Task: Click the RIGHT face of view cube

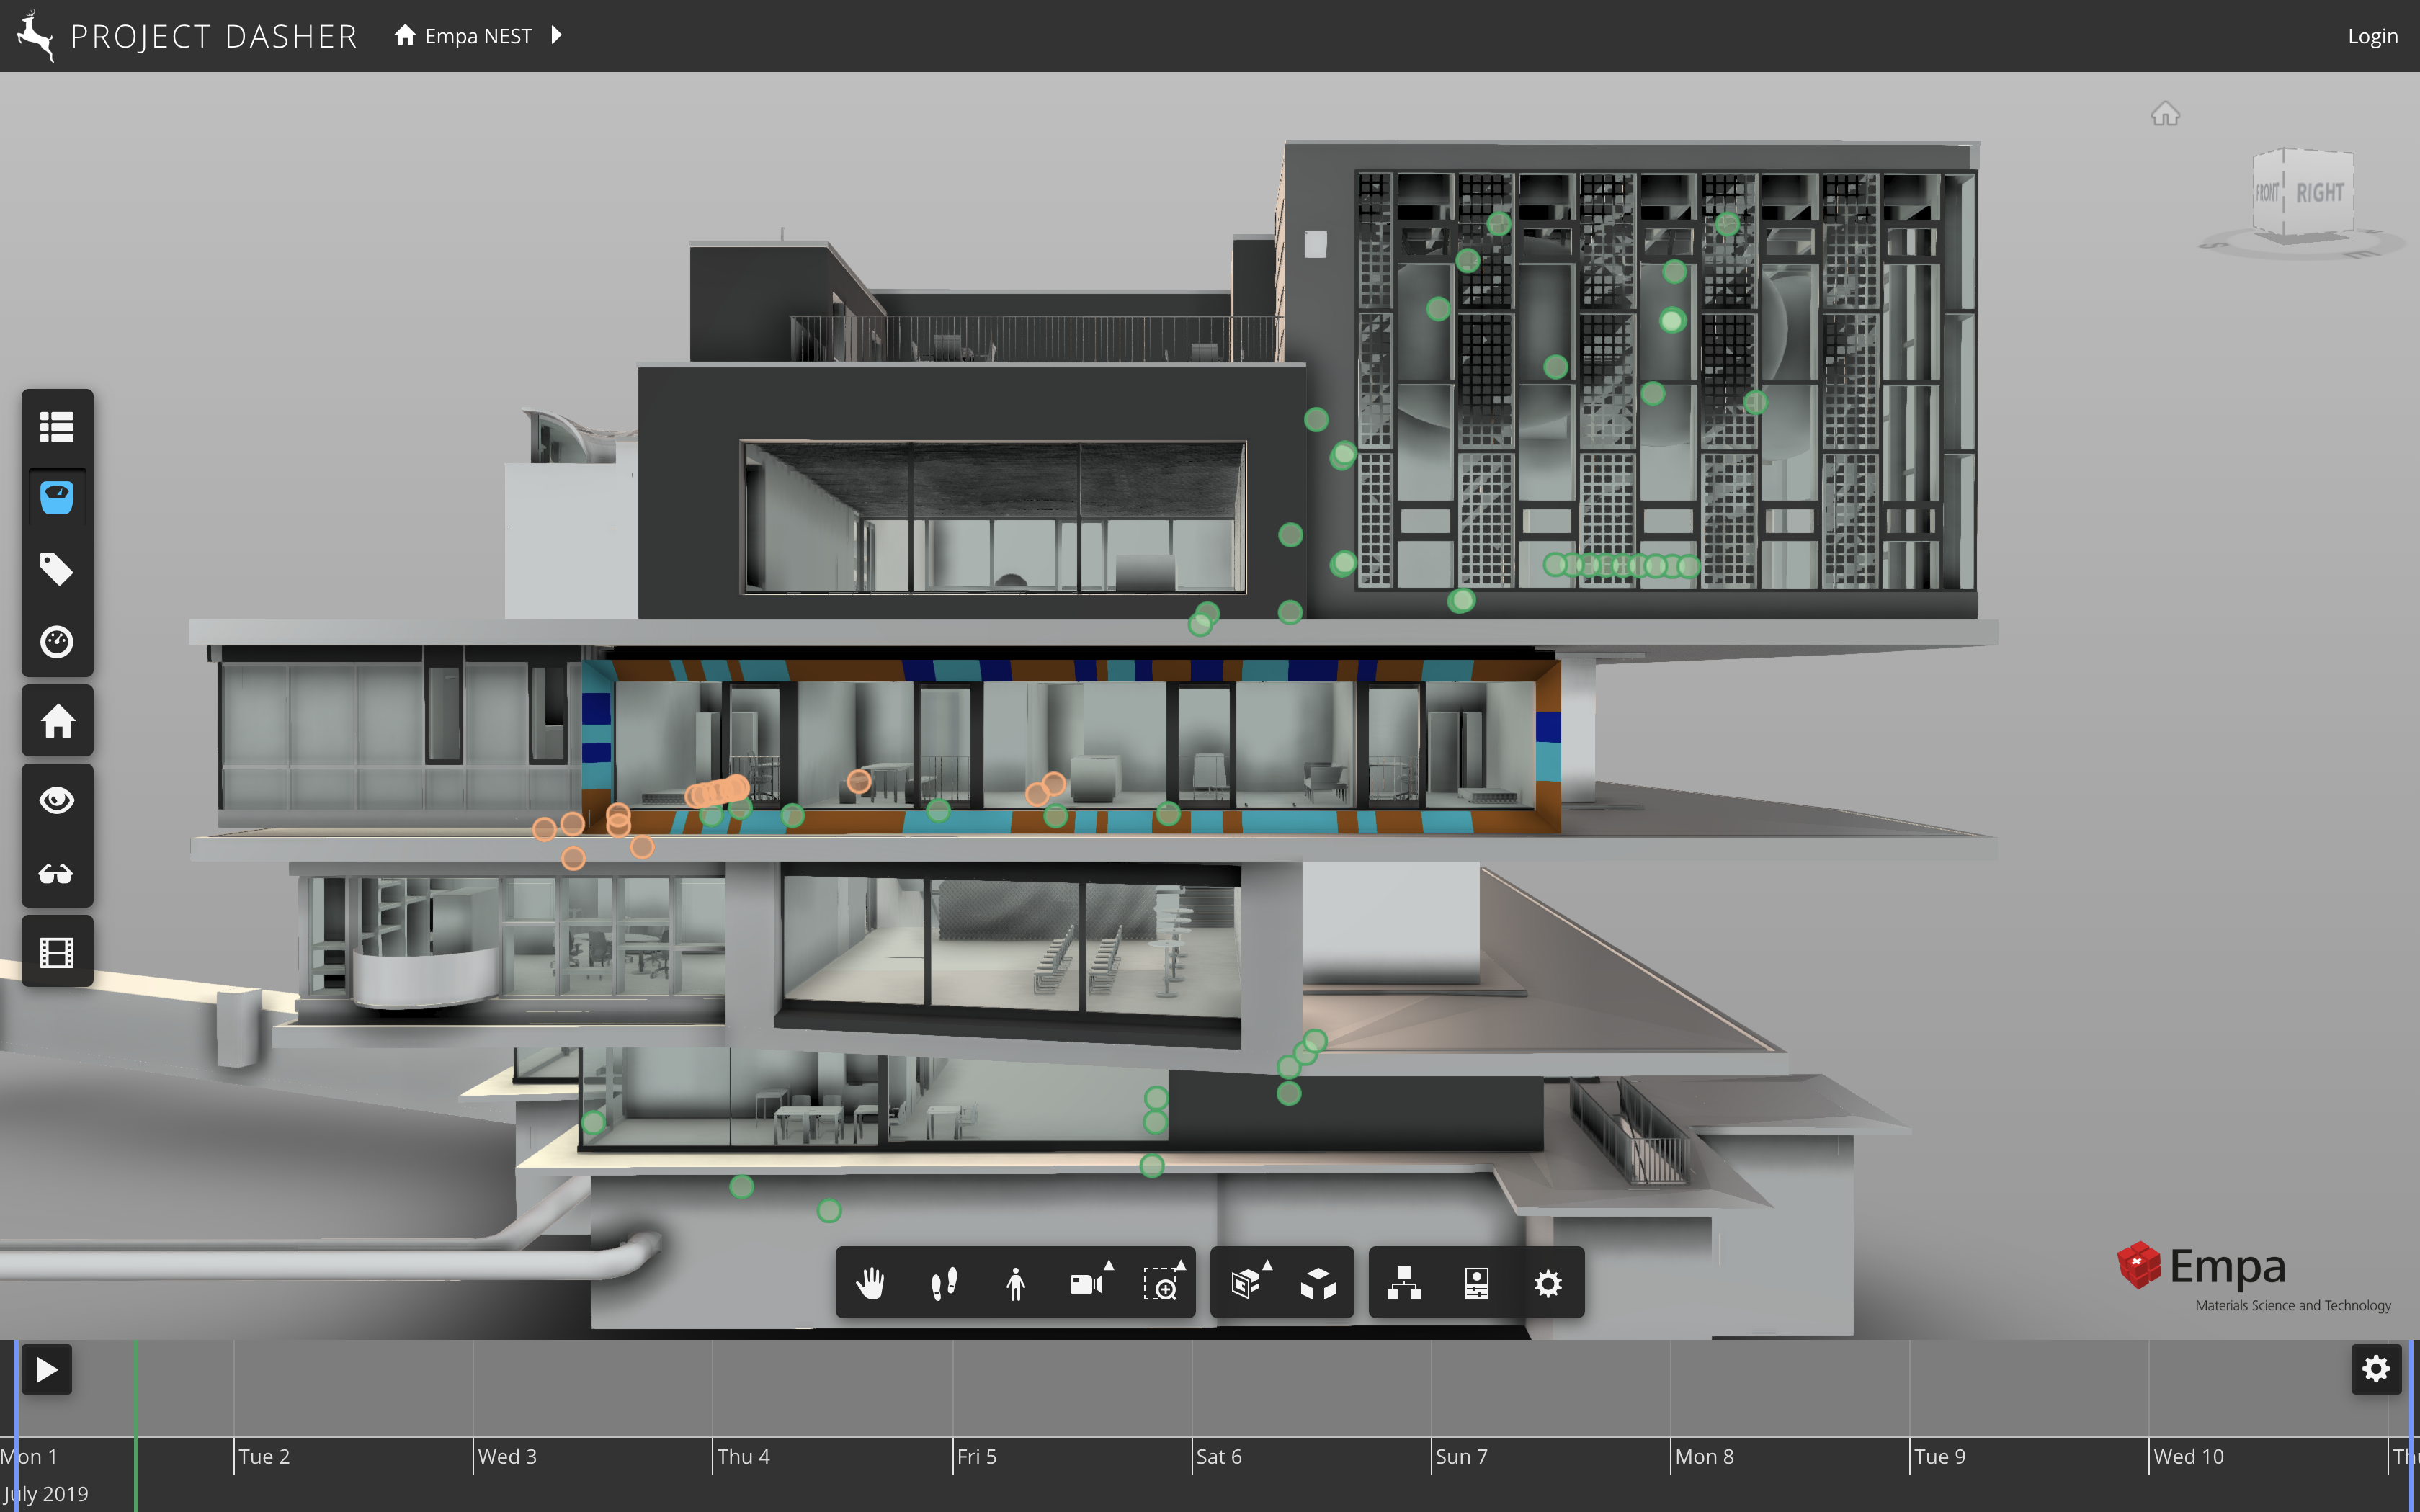Action: (2319, 192)
